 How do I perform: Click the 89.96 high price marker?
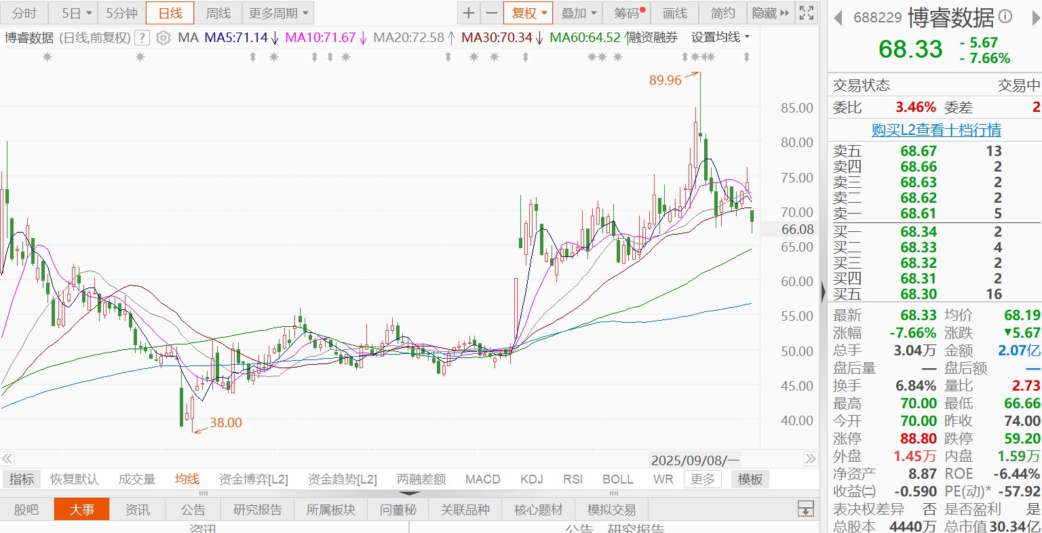665,80
